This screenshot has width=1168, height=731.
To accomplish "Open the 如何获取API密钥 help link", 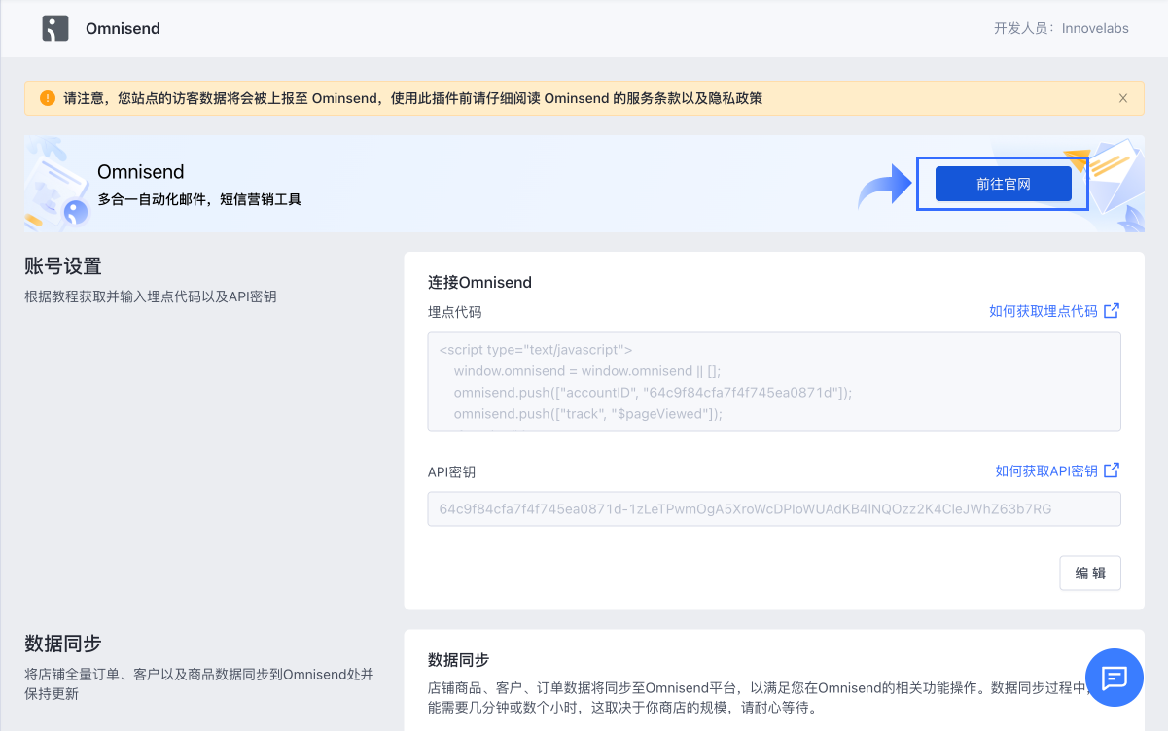I will pos(1046,470).
